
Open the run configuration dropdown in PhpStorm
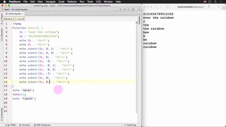tap(116, 10)
